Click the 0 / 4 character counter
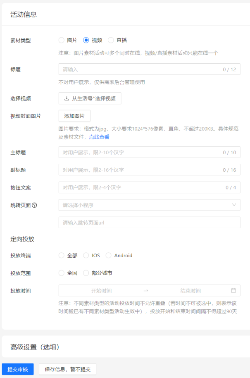 pos(231,188)
